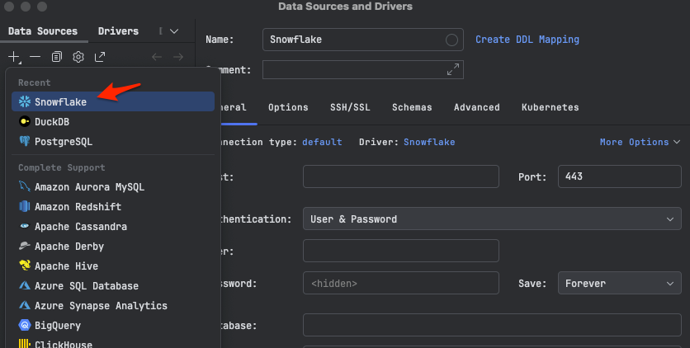Open the Options tab
Image resolution: width=690 pixels, height=348 pixels.
(288, 107)
